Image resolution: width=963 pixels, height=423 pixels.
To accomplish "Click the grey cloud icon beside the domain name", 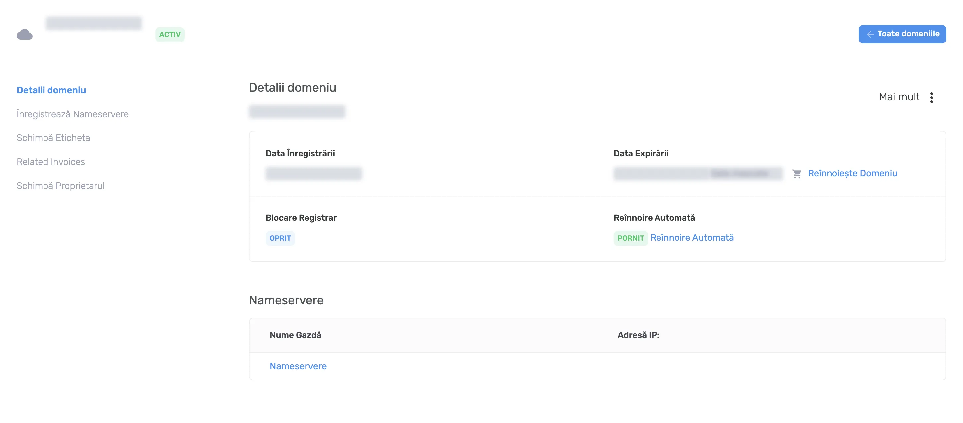I will click(25, 35).
